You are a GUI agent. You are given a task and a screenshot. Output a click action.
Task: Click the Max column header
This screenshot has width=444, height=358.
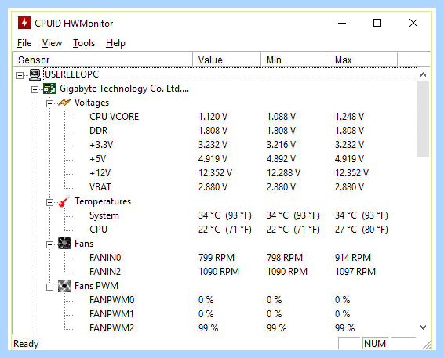pyautogui.click(x=363, y=60)
